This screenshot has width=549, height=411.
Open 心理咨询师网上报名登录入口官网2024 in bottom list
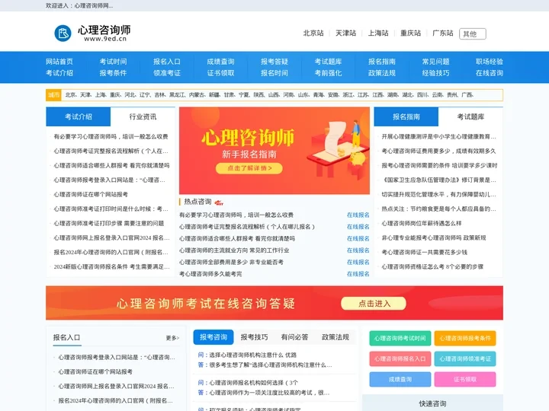point(116,386)
